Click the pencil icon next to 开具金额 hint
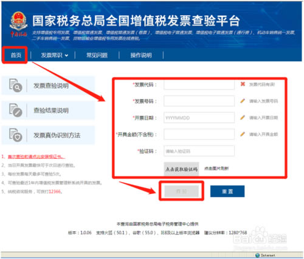The height and width of the screenshot is (259, 304). point(243,134)
